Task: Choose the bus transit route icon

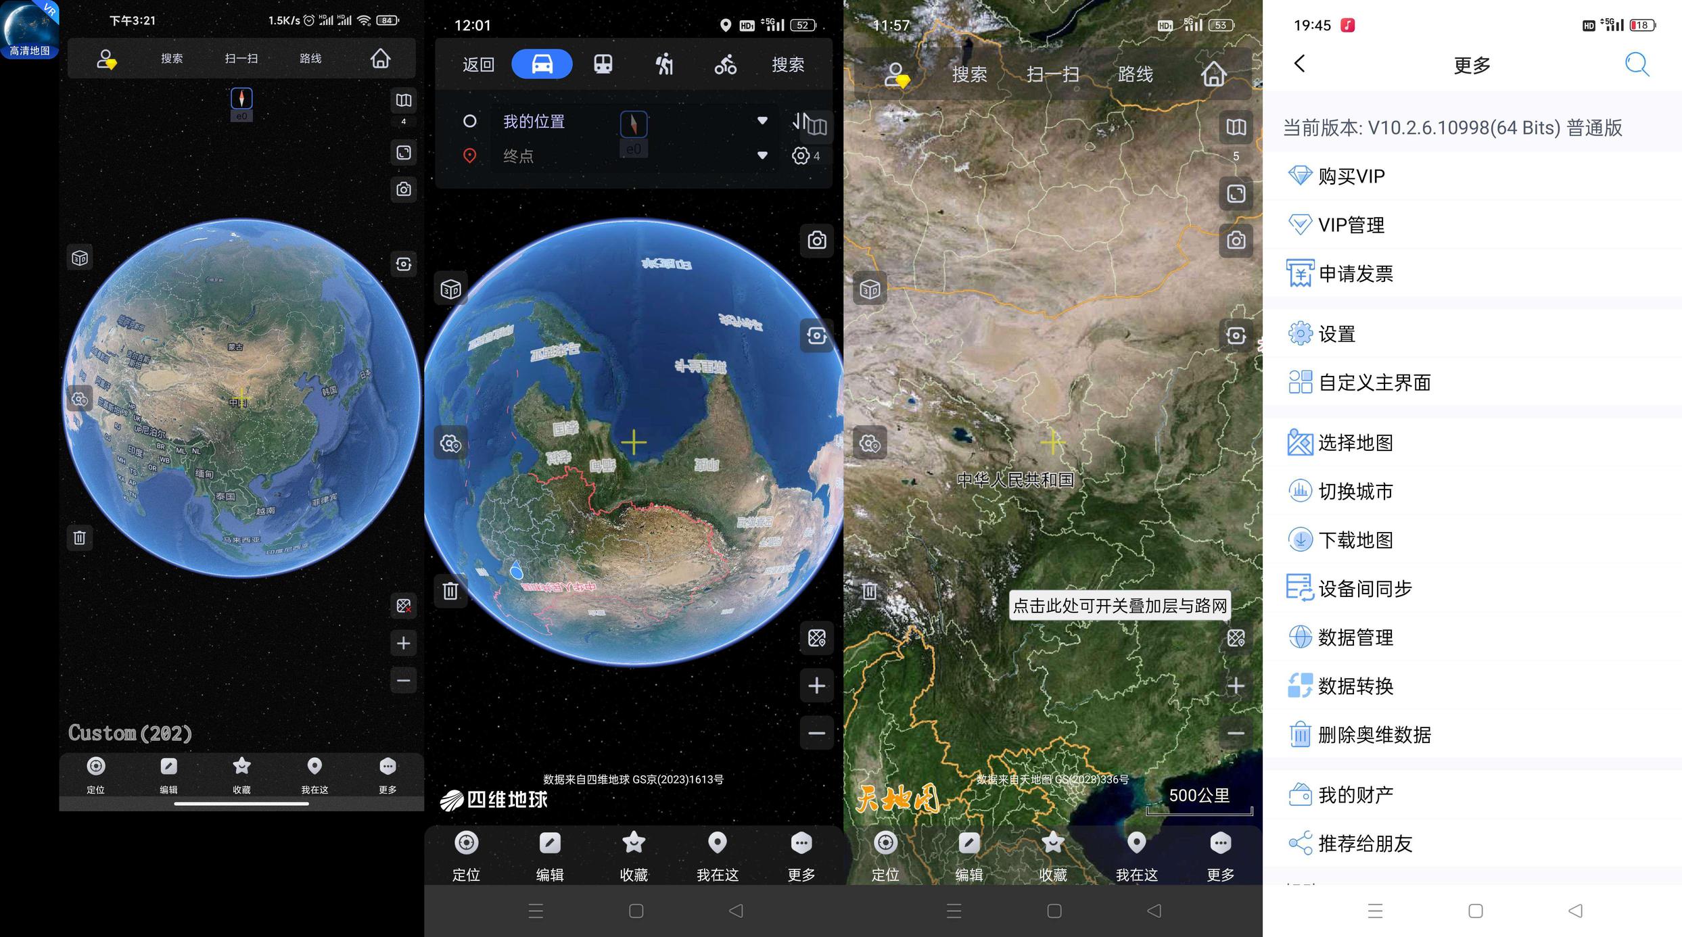Action: [603, 64]
